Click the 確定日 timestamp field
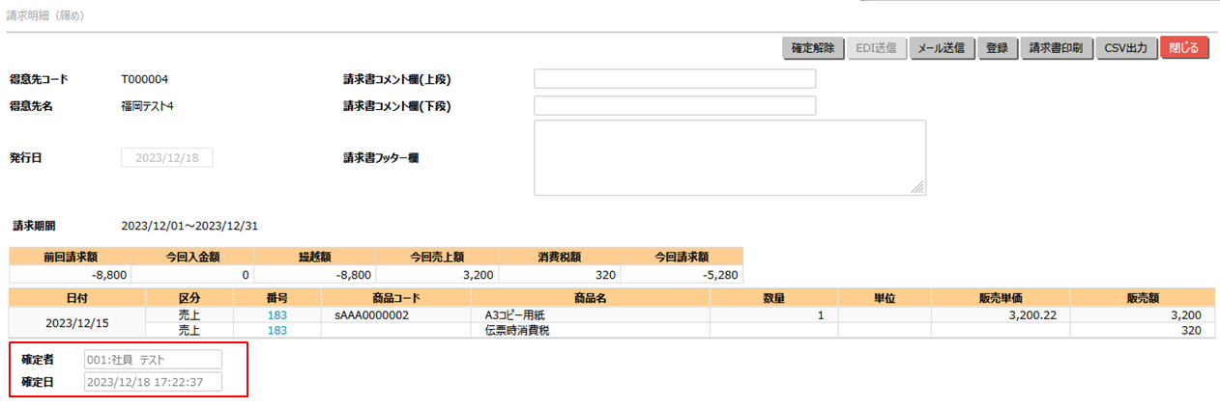 (153, 382)
